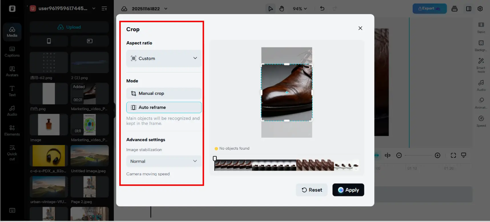Click the app logo in top-left corner
The image size is (490, 222).
click(12, 9)
